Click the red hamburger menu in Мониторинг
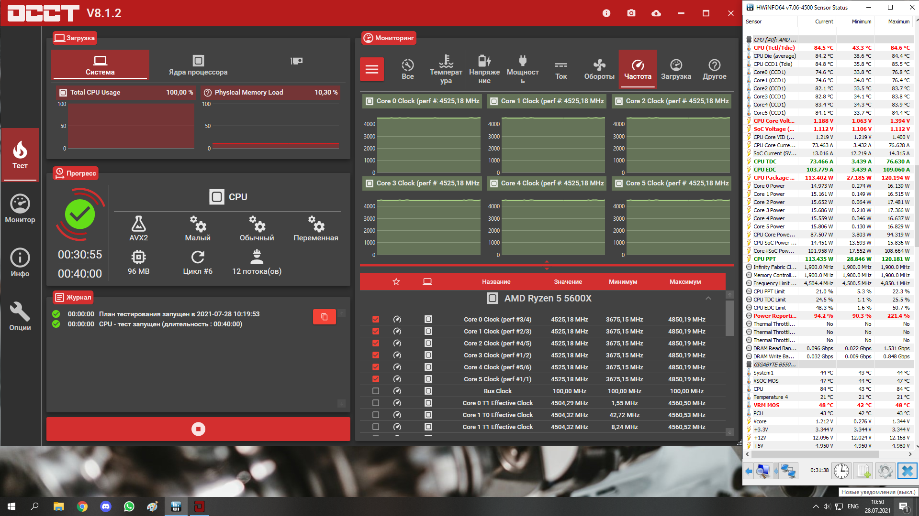919x516 pixels. (x=372, y=70)
